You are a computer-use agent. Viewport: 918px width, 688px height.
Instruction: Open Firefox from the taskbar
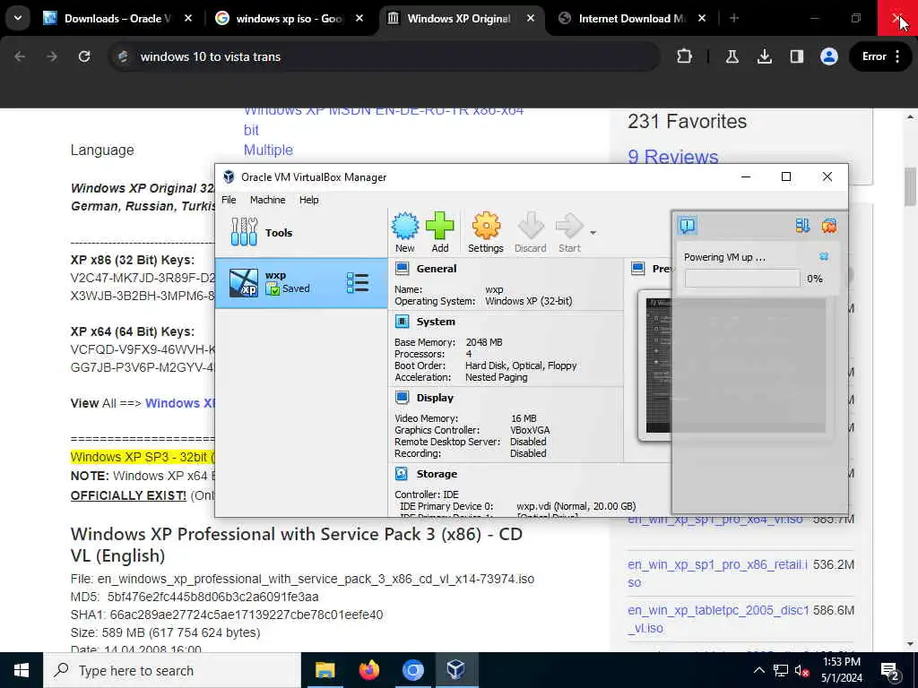pos(368,670)
